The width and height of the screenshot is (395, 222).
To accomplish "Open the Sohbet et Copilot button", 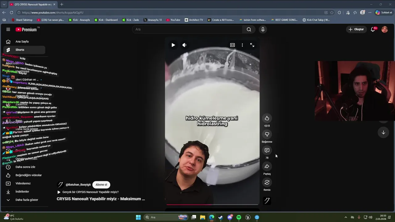I will [384, 13].
